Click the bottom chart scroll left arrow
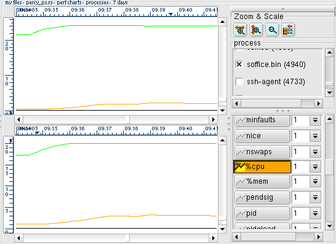This screenshot has height=244, width=336. (x=18, y=238)
